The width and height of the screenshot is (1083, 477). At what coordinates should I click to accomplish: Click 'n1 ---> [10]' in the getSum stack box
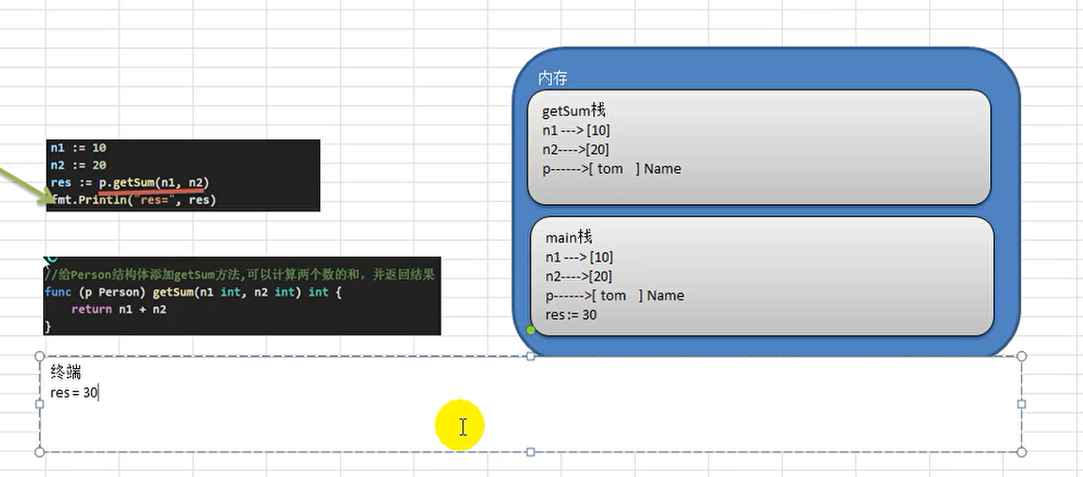(x=576, y=131)
